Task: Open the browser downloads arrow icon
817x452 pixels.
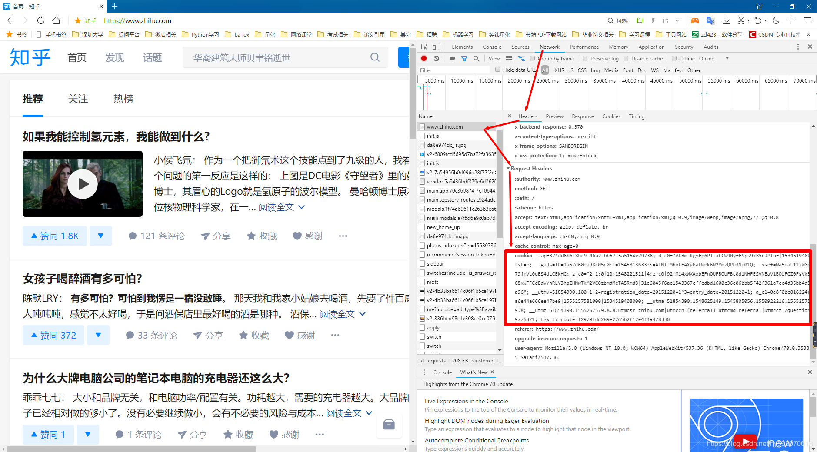Action: [727, 20]
